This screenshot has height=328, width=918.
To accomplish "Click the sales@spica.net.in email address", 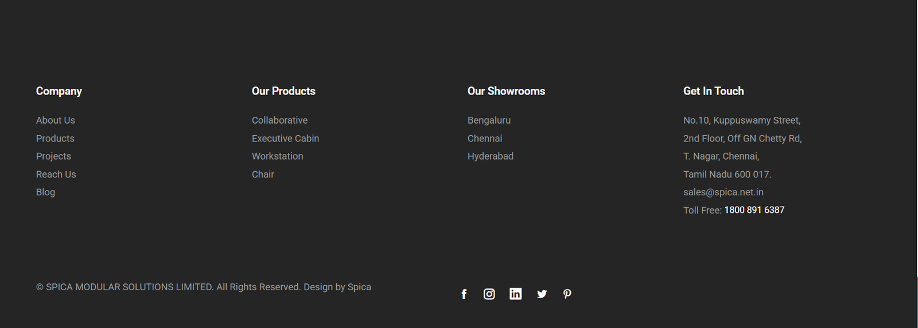I will point(723,192).
